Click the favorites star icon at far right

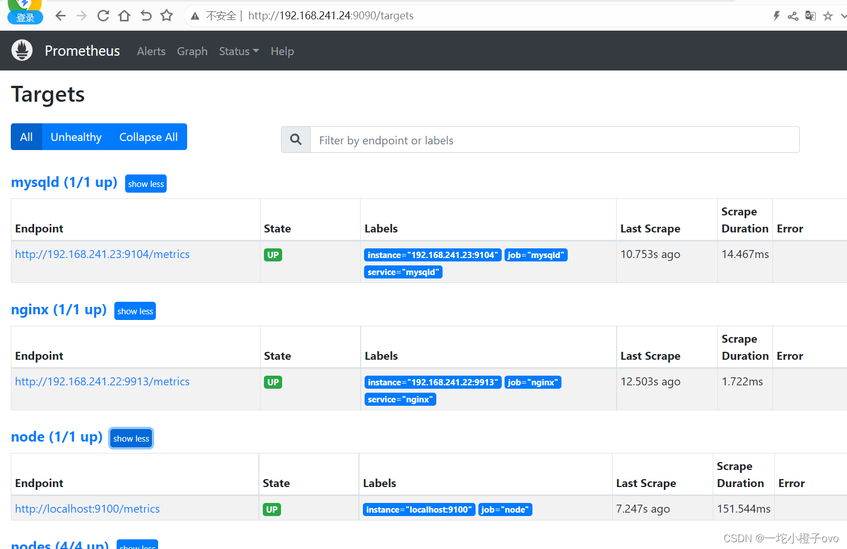pyautogui.click(x=828, y=16)
